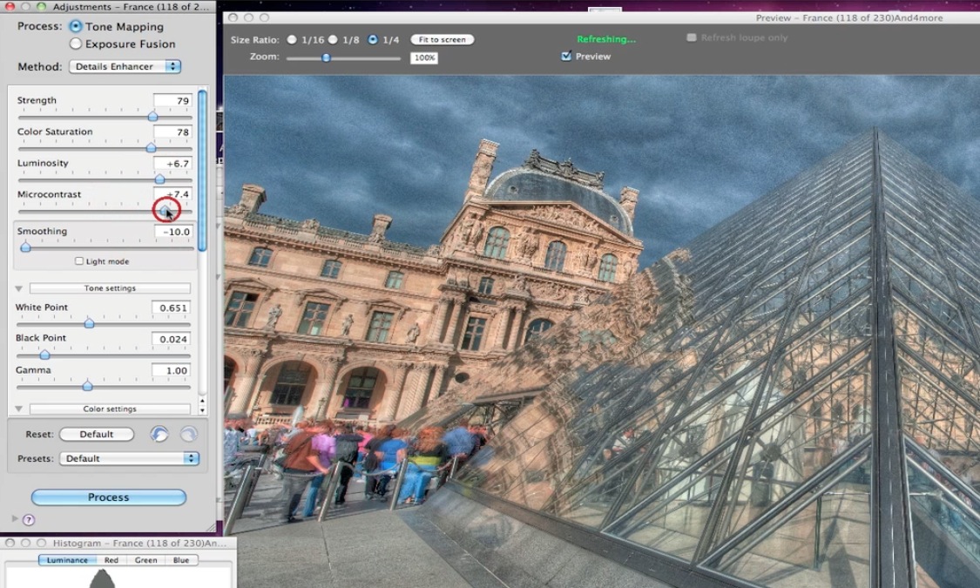Expand the Color settings section
Viewport: 980px width, 588px height.
pos(18,409)
